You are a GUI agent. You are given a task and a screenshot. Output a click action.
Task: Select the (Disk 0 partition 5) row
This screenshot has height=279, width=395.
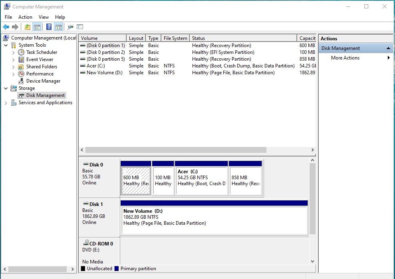pyautogui.click(x=197, y=59)
